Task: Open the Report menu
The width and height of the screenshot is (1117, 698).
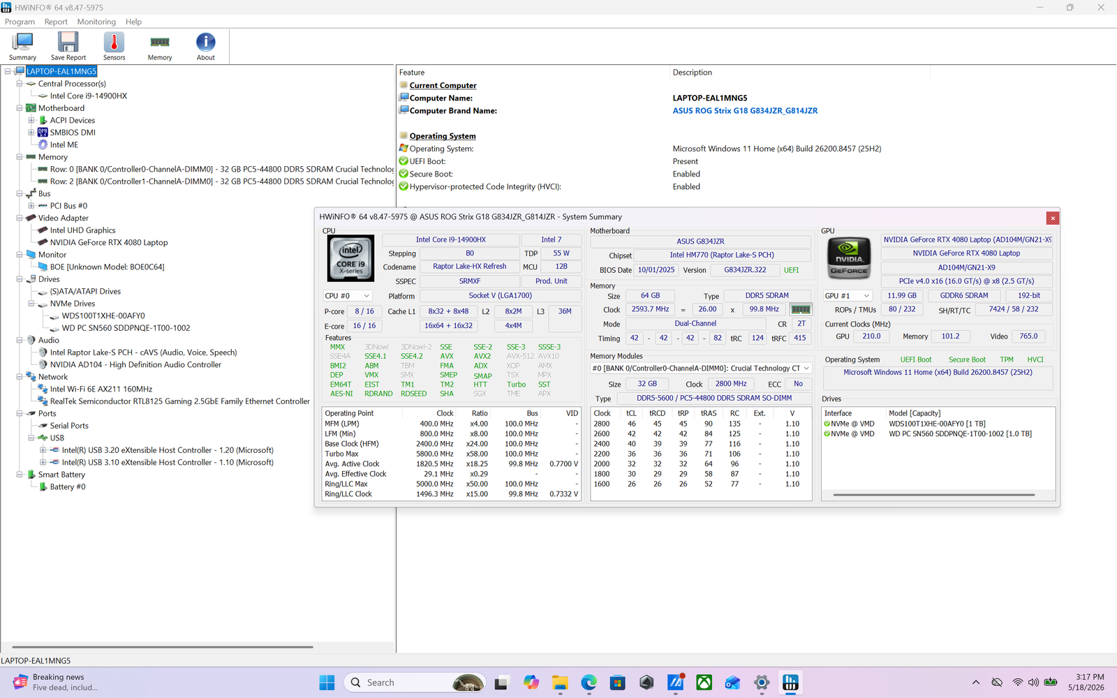Action: tap(56, 22)
